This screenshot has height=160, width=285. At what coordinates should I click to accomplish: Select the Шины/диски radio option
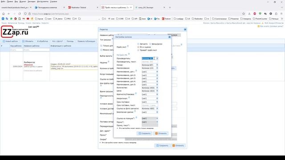coord(150,44)
